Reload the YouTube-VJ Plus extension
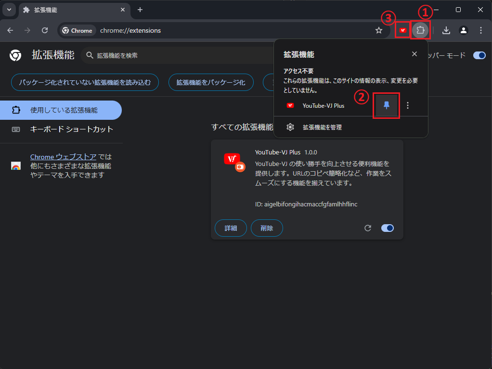Viewport: 492px width, 369px height. tap(368, 228)
